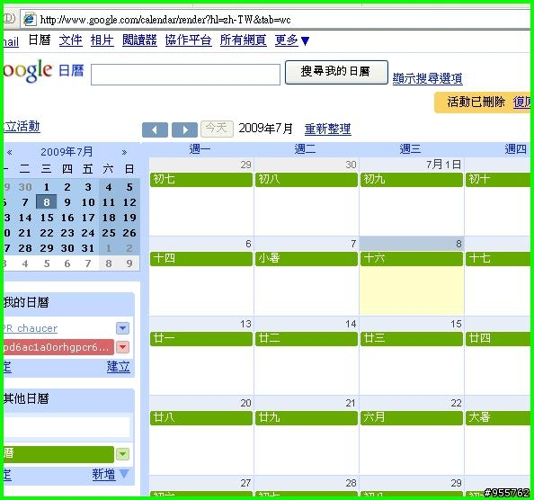This screenshot has width=534, height=500.
Task: Expand the 更多 menu
Action: [x=291, y=40]
